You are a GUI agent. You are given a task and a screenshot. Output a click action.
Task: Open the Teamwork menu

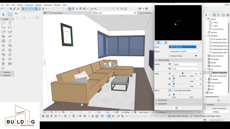coord(48,5)
